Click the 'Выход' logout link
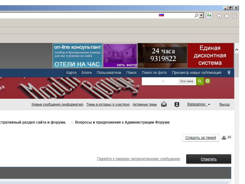Screen dimensions: 245x184 (224, 104)
